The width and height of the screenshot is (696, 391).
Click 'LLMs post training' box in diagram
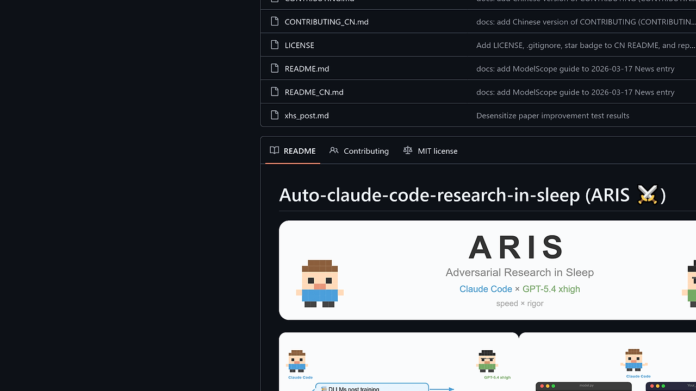372,388
